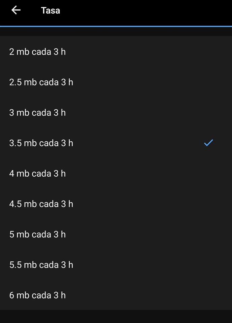Image resolution: width=232 pixels, height=323 pixels.
Task: Click the Tasa title in the header
Action: pos(51,10)
